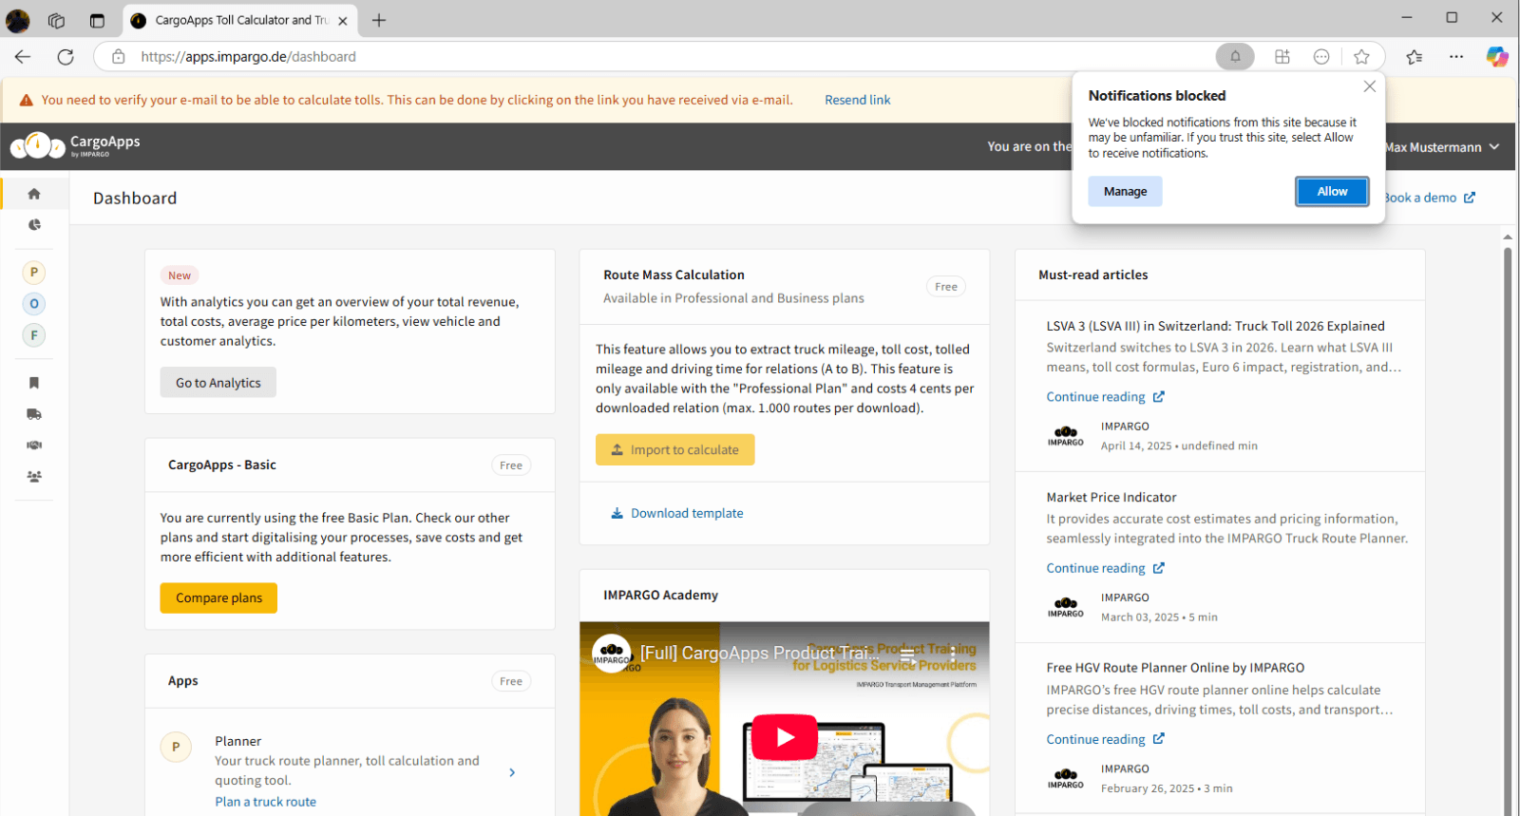The image size is (1520, 816).
Task: Refresh the page with reload icon
Action: pos(66,57)
